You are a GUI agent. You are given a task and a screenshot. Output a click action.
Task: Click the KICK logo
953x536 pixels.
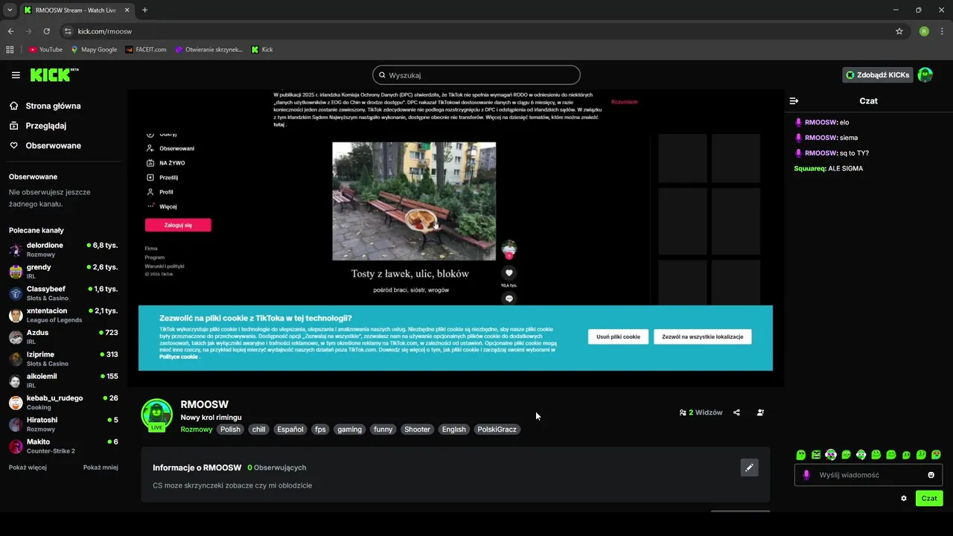pyautogui.click(x=54, y=75)
